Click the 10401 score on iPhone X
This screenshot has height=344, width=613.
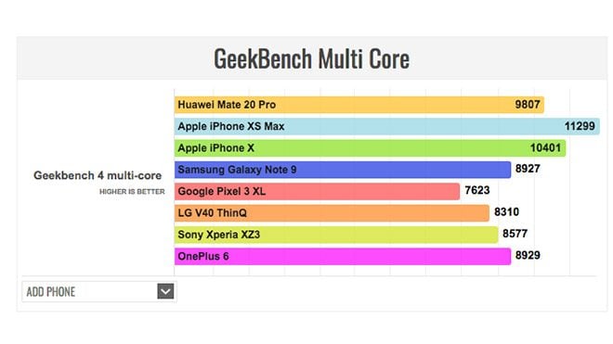coord(545,148)
